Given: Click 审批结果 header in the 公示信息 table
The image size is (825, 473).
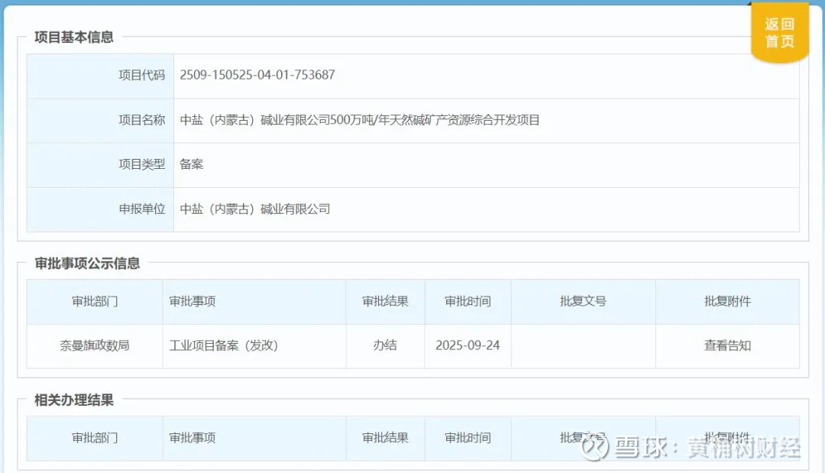Looking at the screenshot, I should (385, 302).
